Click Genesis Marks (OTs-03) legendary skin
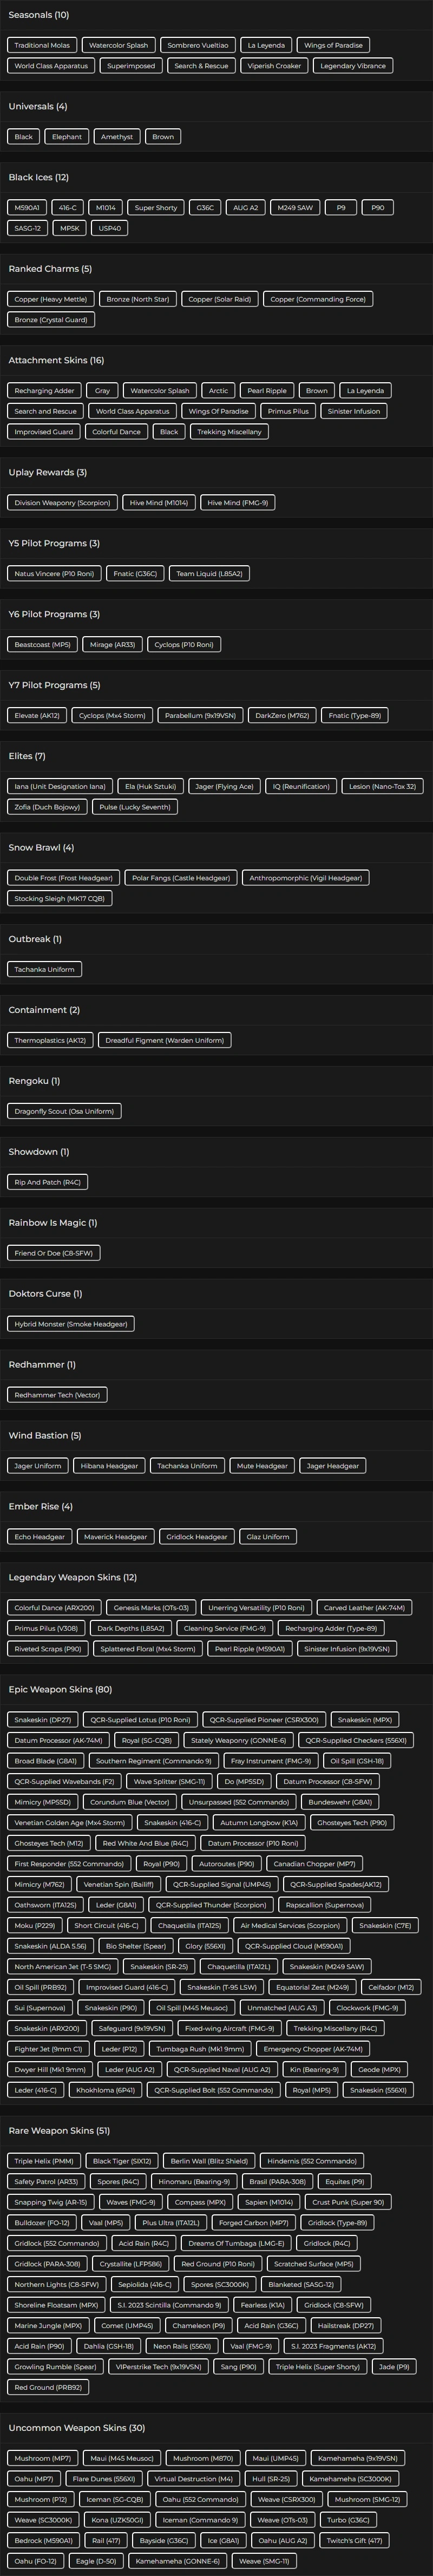This screenshot has width=433, height=2576. pyautogui.click(x=151, y=1607)
